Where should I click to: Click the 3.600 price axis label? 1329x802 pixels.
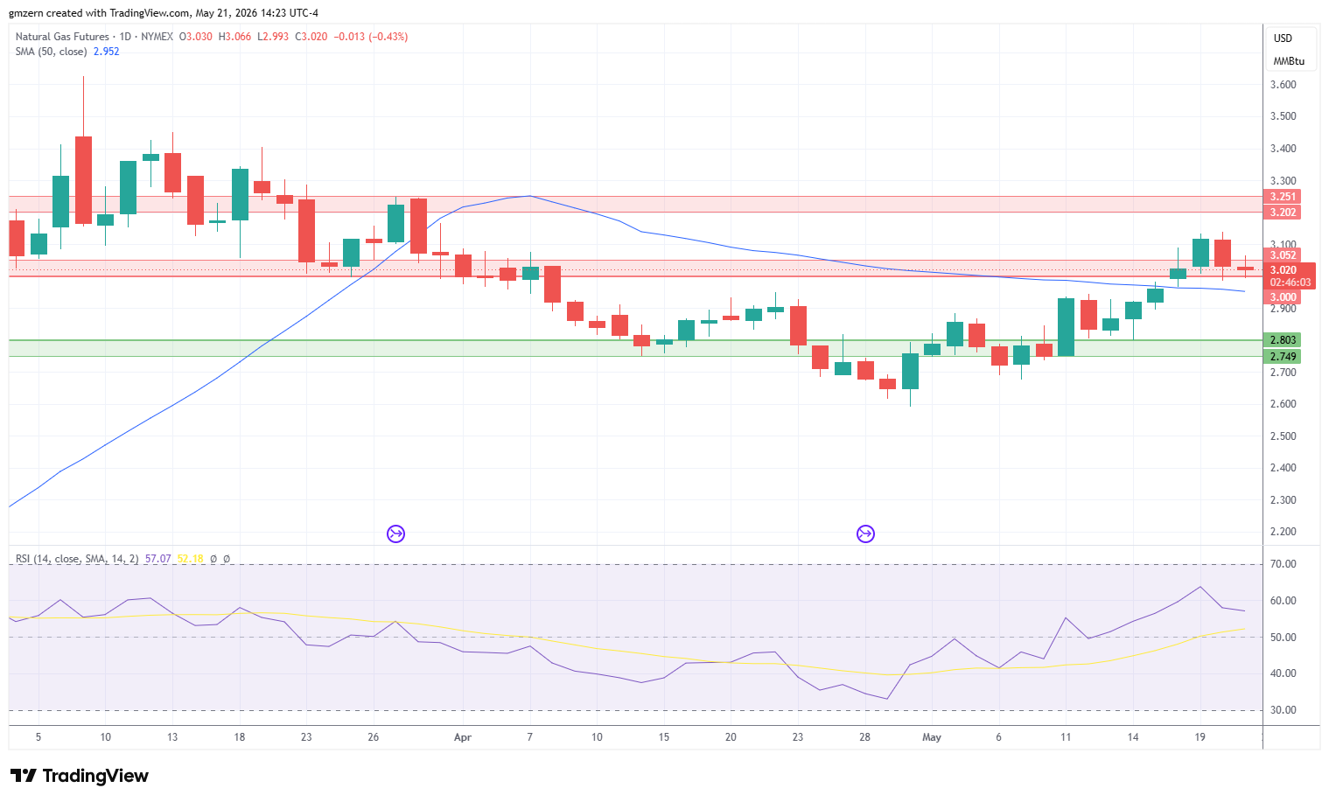(1283, 85)
